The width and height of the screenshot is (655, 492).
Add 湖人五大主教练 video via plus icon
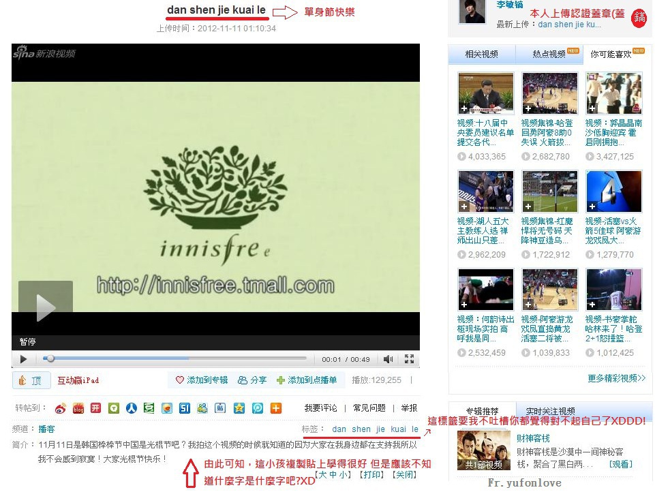point(464,206)
